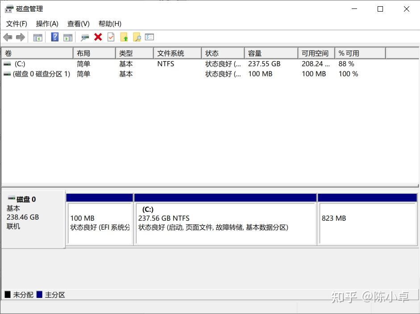Open the 文件(F) menu
The height and width of the screenshot is (314, 420).
17,23
